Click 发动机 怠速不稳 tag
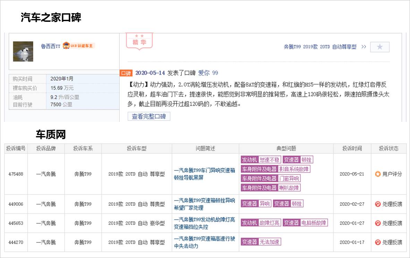This screenshot has height=258, width=410. [x=261, y=160]
